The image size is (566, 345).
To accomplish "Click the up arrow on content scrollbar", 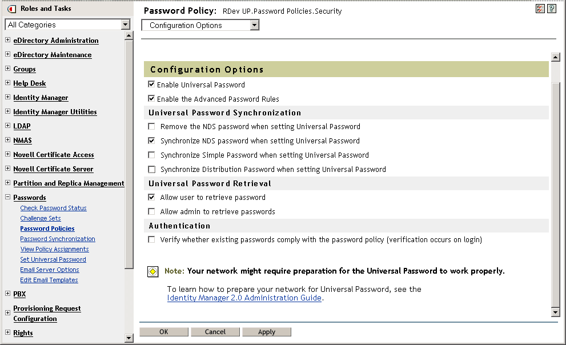I will pyautogui.click(x=555, y=57).
